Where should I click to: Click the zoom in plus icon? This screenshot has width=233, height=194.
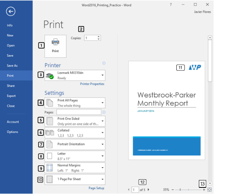click(x=204, y=190)
